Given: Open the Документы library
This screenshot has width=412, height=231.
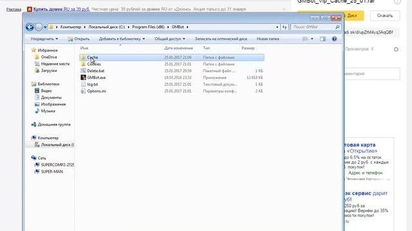Looking at the screenshot, I should 51,98.
